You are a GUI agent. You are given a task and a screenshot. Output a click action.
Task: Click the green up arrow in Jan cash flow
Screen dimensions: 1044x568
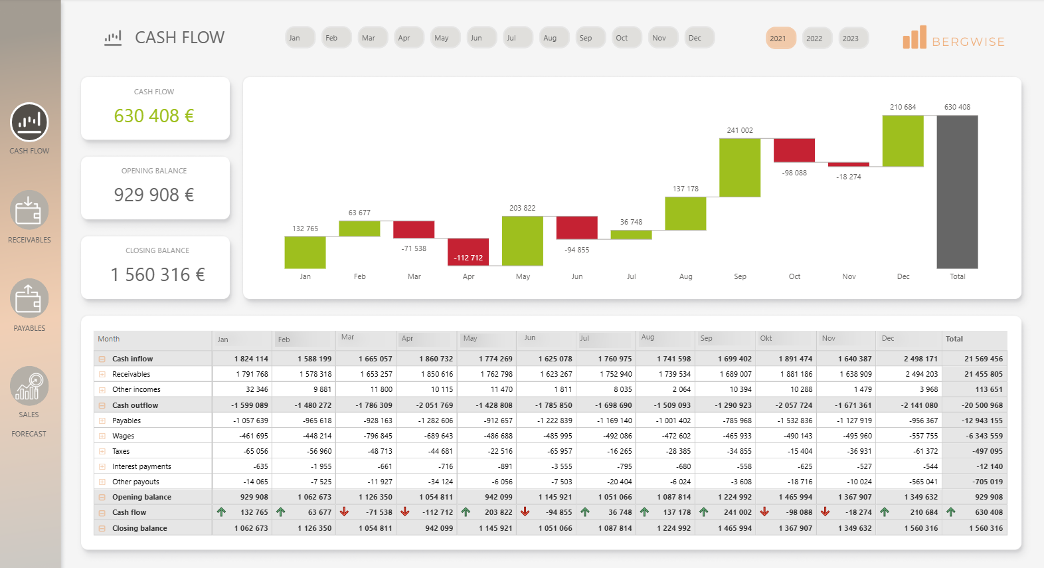221,512
